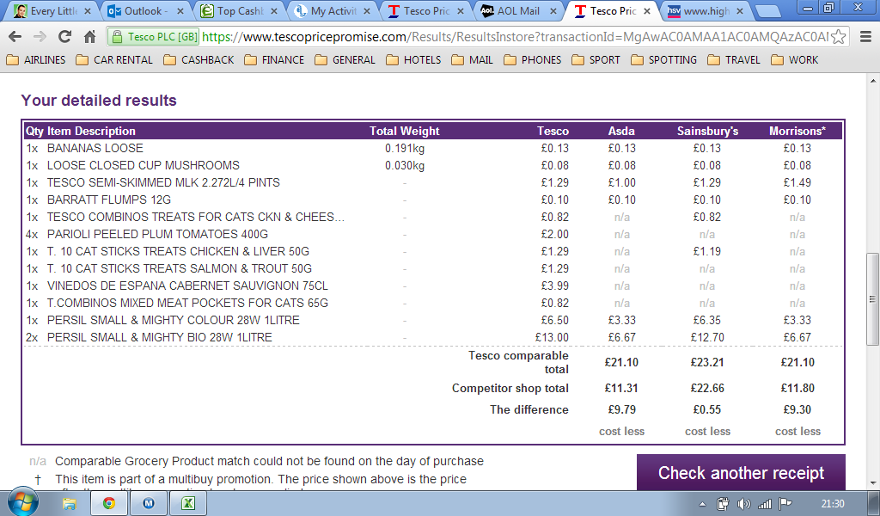
Task: Click the address bar URL field
Action: (x=516, y=37)
